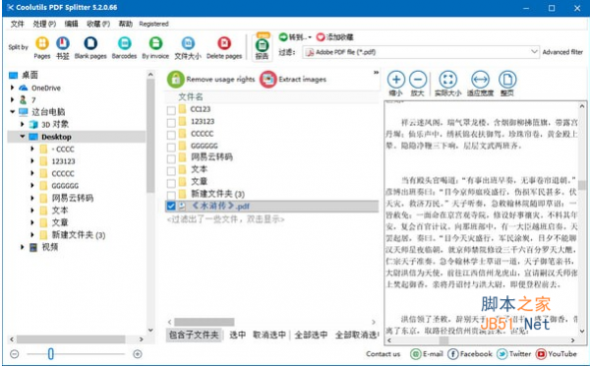Check the 文章 folder checkbox in file list
590x367 pixels.
coord(171,183)
